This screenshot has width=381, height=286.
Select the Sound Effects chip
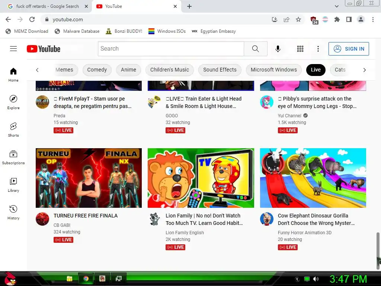pos(220,70)
